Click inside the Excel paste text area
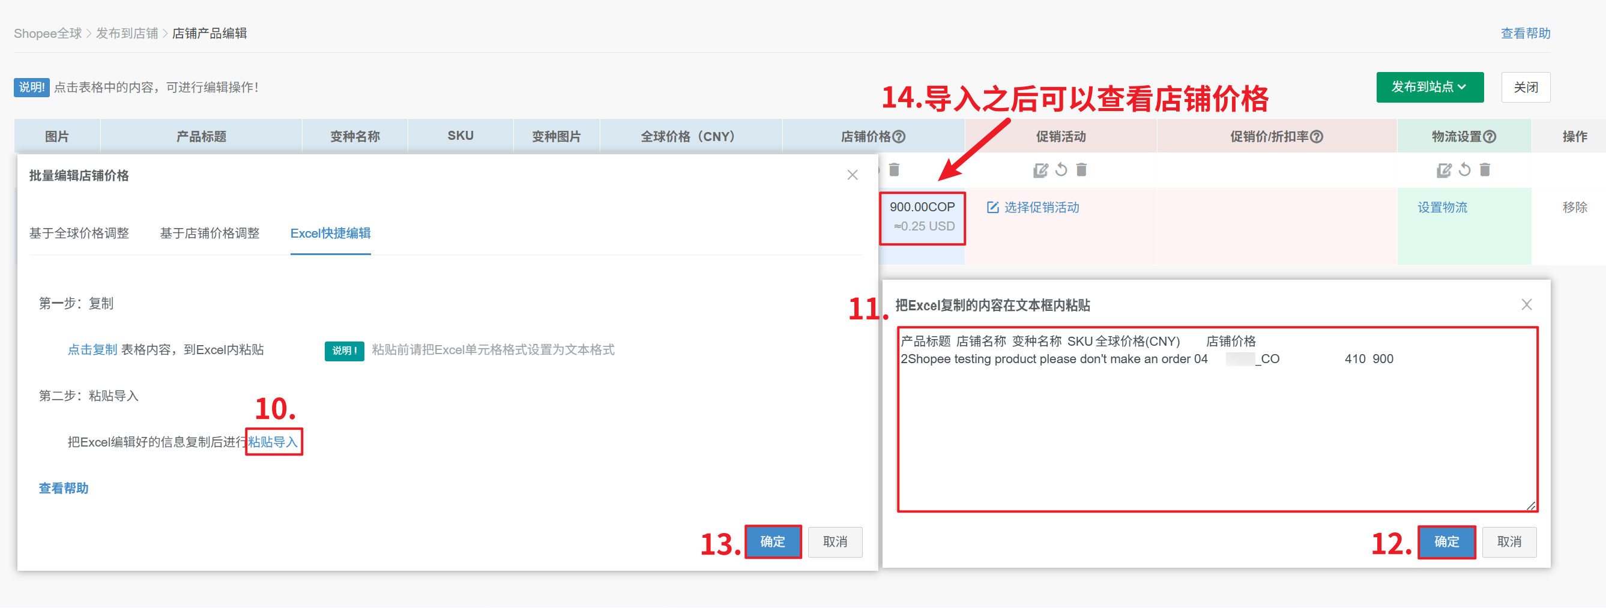The image size is (1606, 608). pyautogui.click(x=1217, y=436)
